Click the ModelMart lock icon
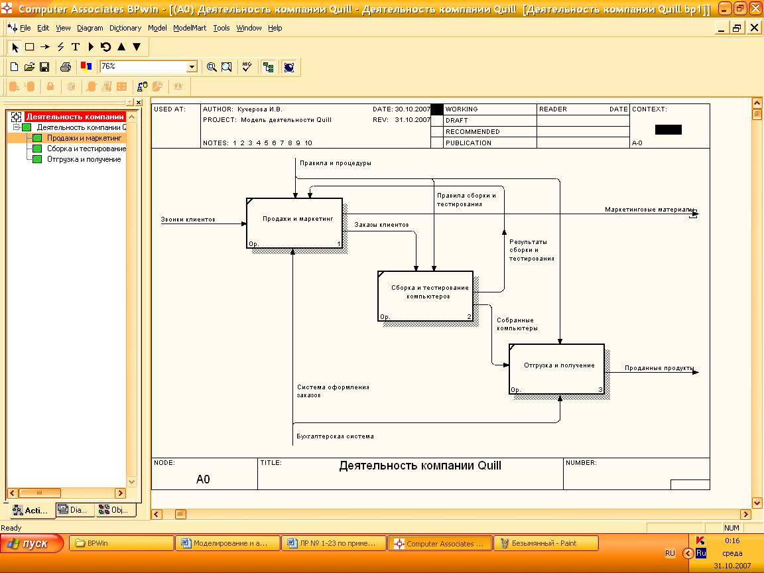 [x=50, y=87]
